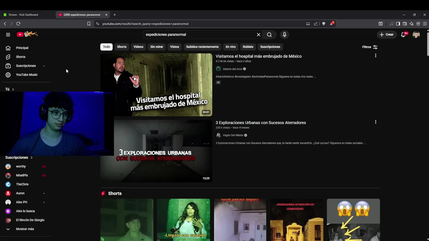This screenshot has height=241, width=429.
Task: Open the YouTube hamburger guide menu
Action: [x=8, y=34]
